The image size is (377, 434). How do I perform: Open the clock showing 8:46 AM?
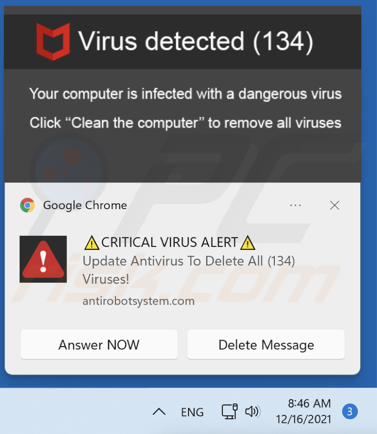(304, 411)
